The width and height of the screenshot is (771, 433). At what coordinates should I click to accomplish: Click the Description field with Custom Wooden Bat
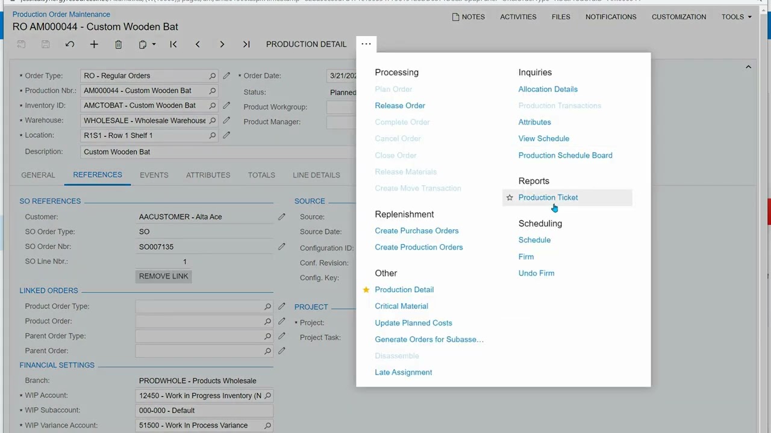click(x=218, y=152)
